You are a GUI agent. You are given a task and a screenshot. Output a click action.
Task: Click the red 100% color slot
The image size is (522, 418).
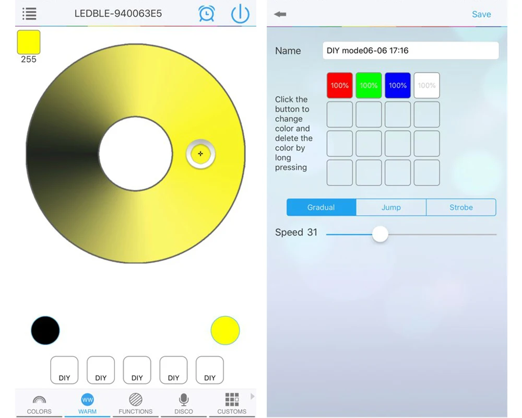click(x=340, y=85)
